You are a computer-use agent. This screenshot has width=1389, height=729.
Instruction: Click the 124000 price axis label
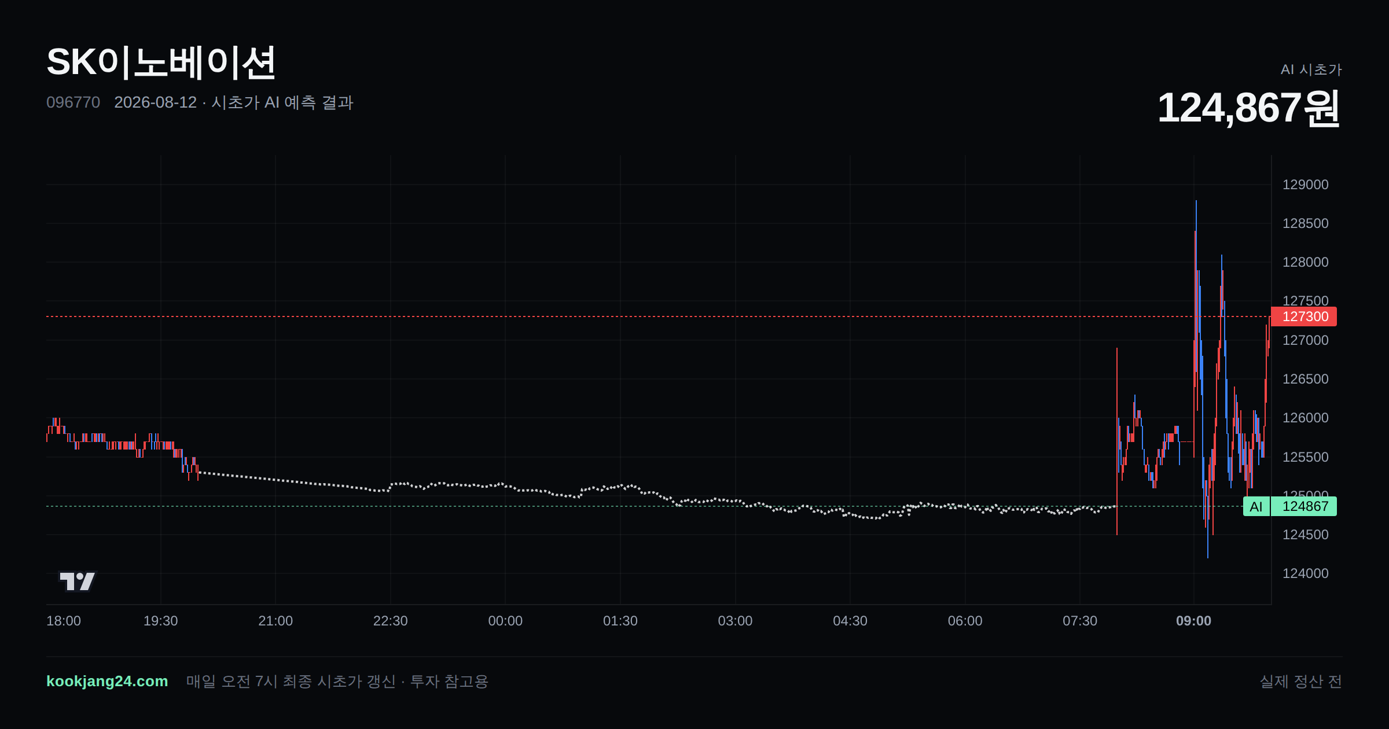point(1305,573)
